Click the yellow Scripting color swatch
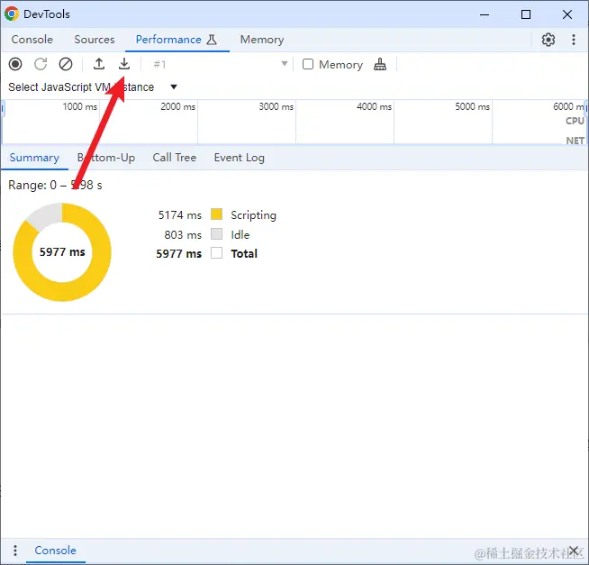Viewport: 589px width, 565px height. pyautogui.click(x=216, y=214)
